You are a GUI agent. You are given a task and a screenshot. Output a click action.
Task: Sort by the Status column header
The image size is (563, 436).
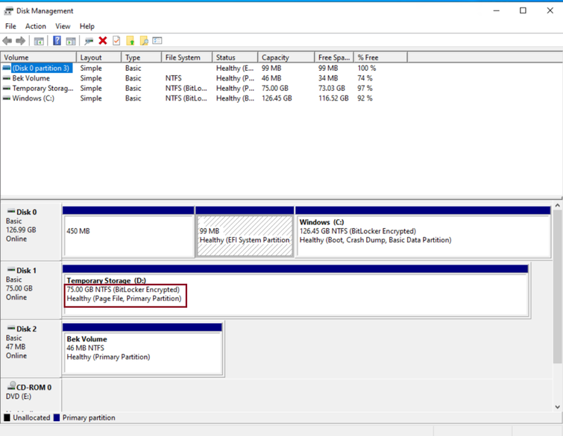235,57
